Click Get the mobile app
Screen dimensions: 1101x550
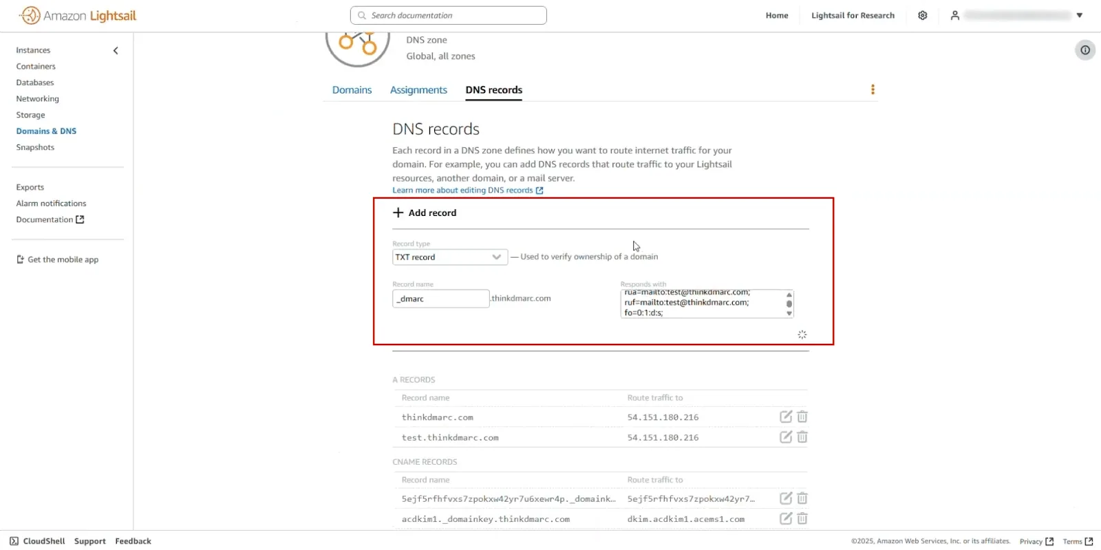57,259
